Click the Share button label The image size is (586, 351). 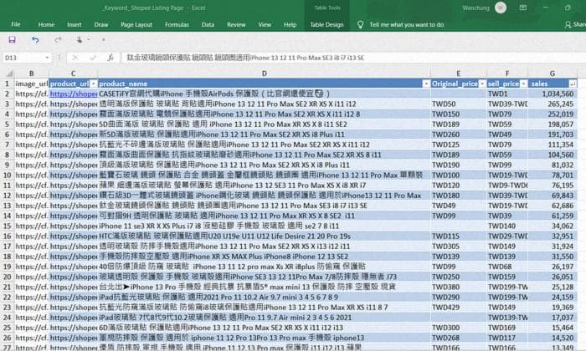tap(579, 24)
